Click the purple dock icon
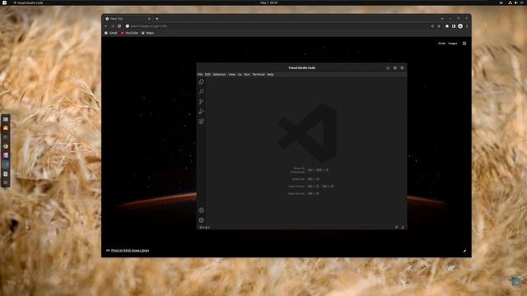 [6, 155]
